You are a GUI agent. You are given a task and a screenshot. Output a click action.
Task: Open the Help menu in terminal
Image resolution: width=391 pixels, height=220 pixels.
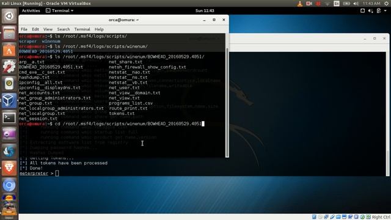99,29
